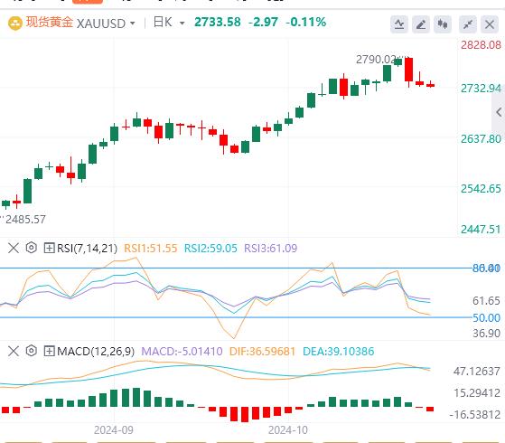Click the DEA:39.10386 readout

[x=339, y=351]
